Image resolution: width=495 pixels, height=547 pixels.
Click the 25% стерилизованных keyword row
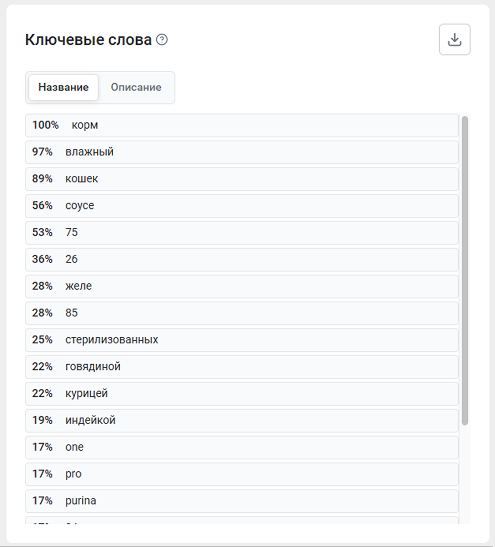(x=242, y=340)
